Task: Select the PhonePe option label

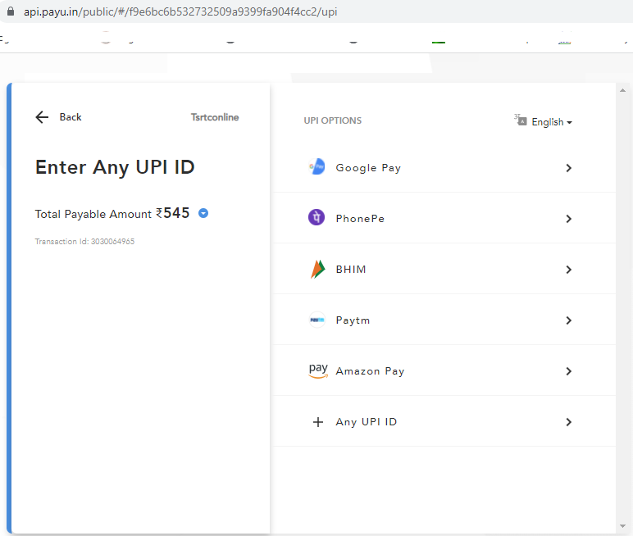Action: point(360,219)
